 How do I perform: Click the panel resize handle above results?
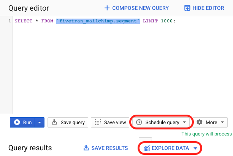[x=145, y=139]
